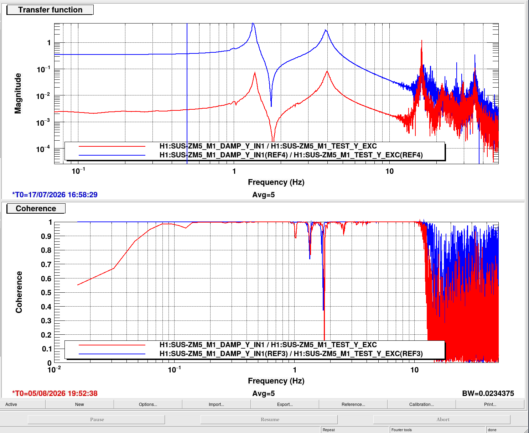Image resolution: width=529 pixels, height=433 pixels.
Task: Click the Import... button
Action: [x=216, y=404]
